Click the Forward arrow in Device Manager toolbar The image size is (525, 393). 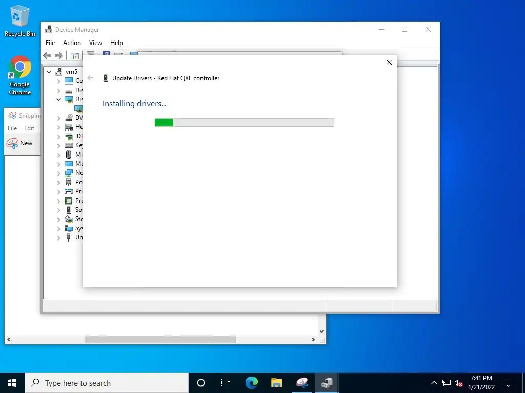[59, 55]
